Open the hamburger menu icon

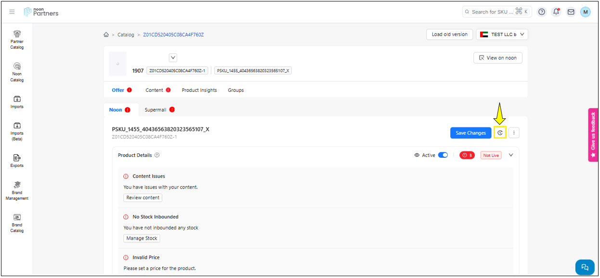[x=12, y=12]
